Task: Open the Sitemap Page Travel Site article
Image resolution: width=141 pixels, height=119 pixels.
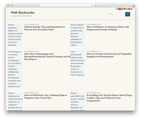Action: [46, 96]
